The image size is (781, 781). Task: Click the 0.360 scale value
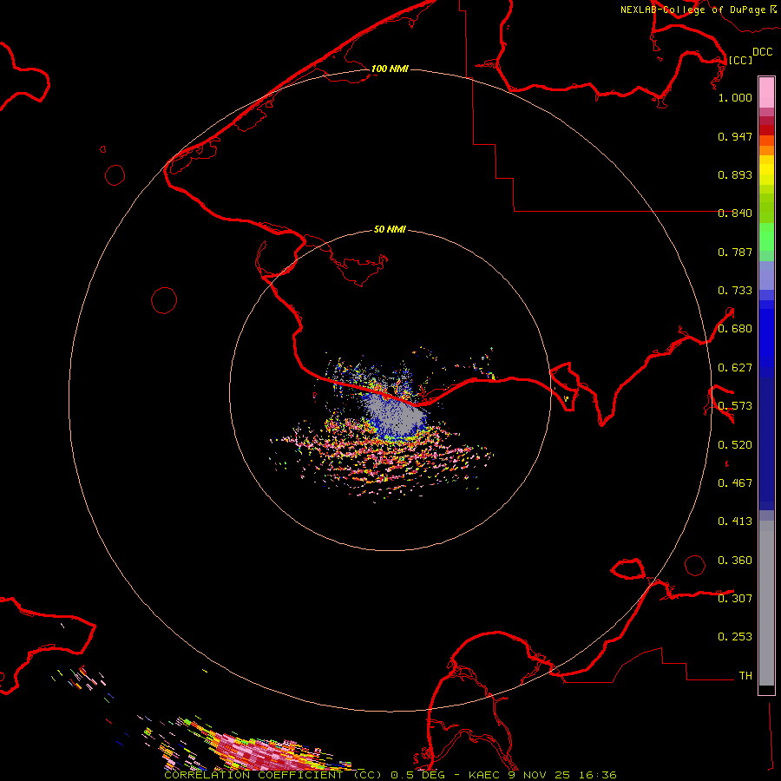tap(735, 561)
